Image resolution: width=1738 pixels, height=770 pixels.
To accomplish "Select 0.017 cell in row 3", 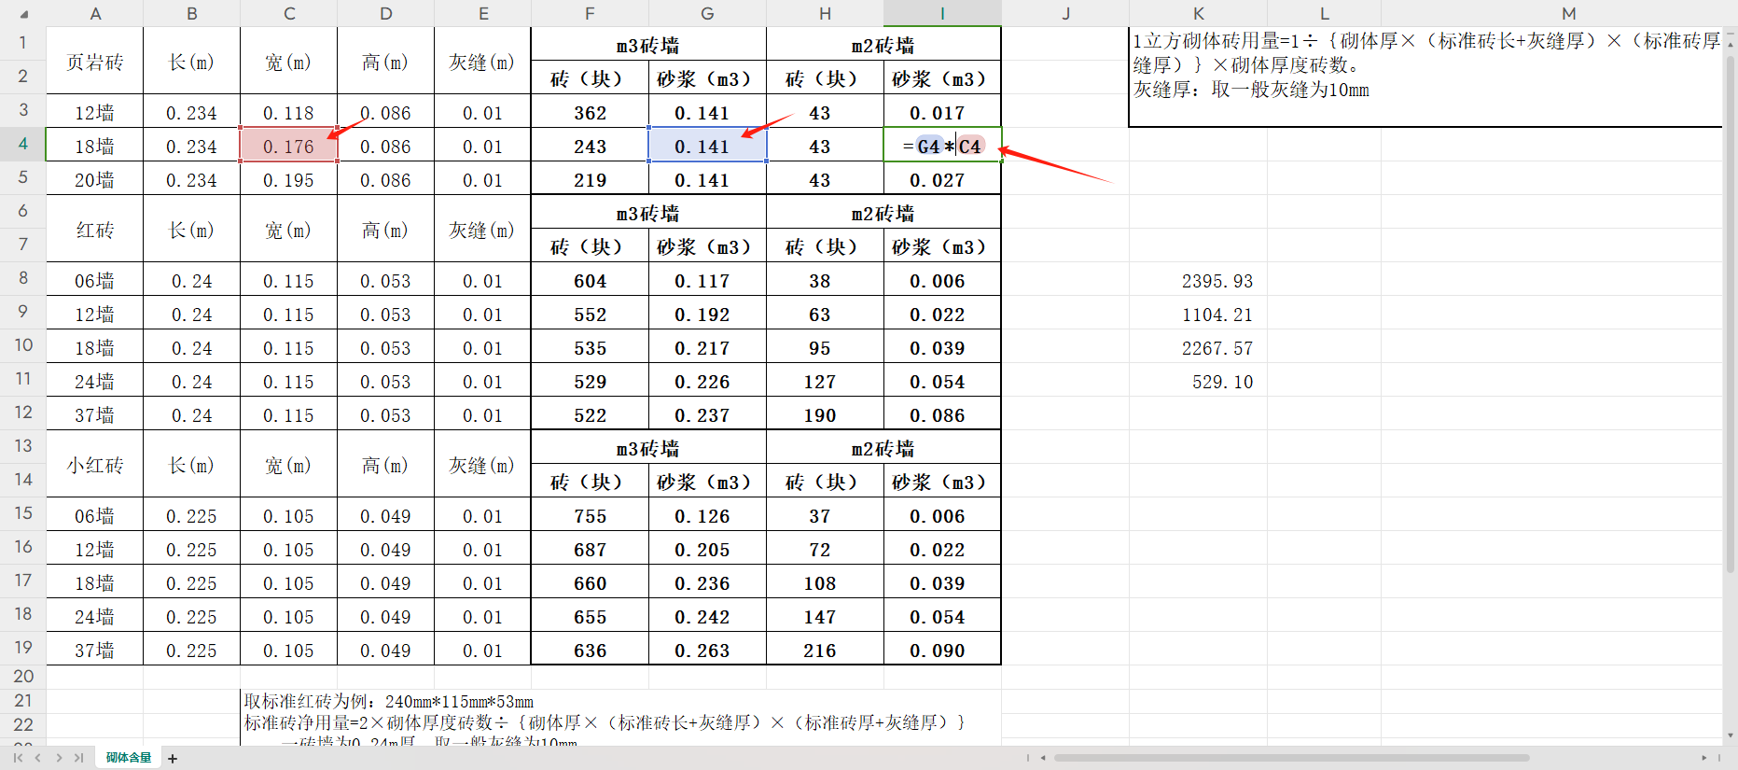I will coord(942,113).
